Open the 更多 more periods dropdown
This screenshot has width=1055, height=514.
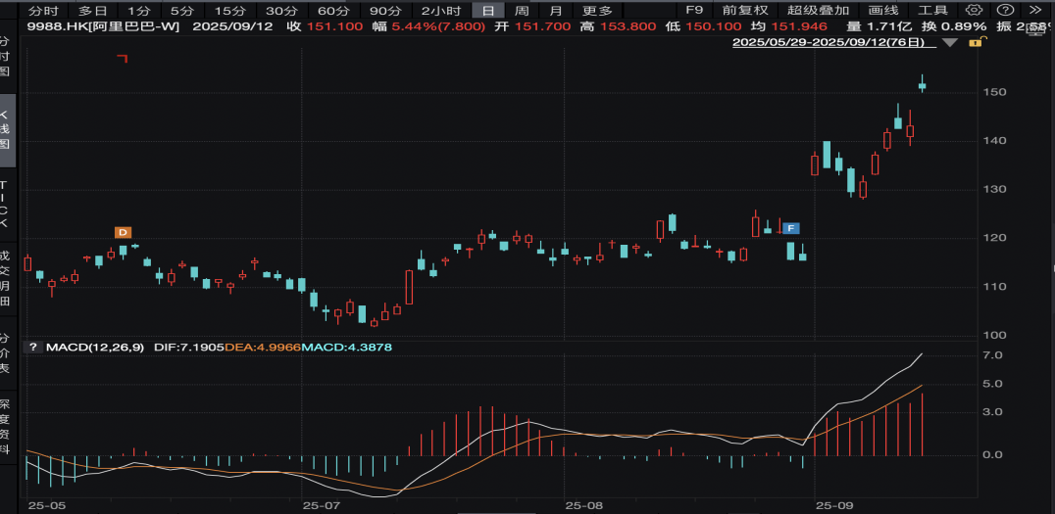[x=597, y=10]
